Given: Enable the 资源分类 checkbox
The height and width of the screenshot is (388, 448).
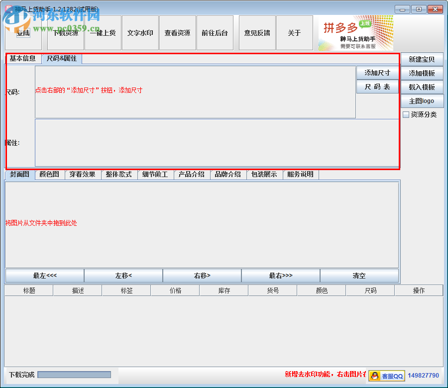Looking at the screenshot, I should coord(406,114).
